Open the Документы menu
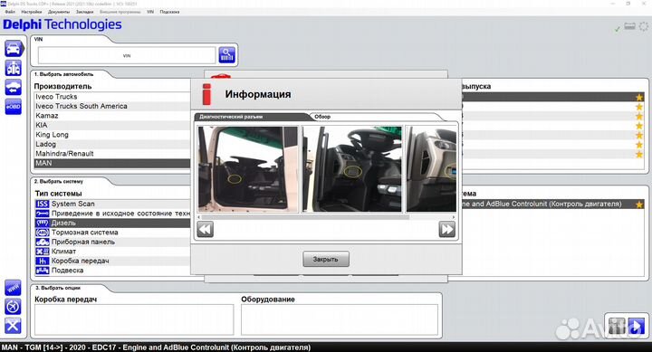Screen dimensions: 652x352 click(x=59, y=12)
